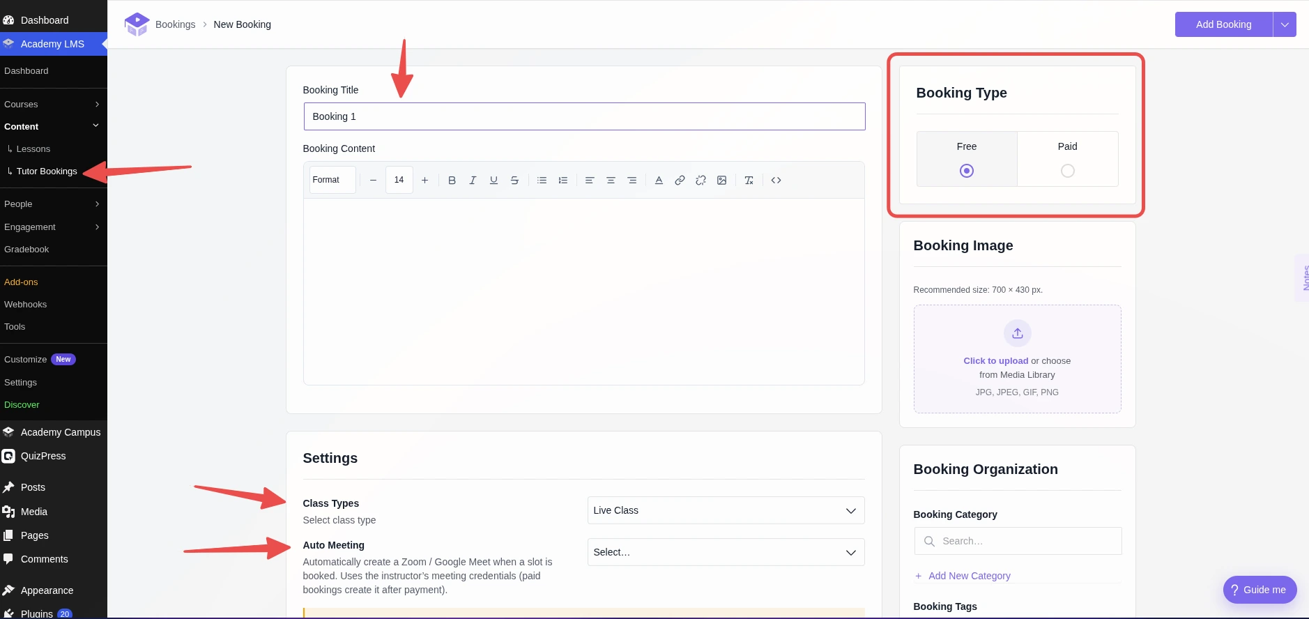Screen dimensions: 1309x619
Task: Expand the Courses sidebar submenu
Action: pyautogui.click(x=97, y=105)
